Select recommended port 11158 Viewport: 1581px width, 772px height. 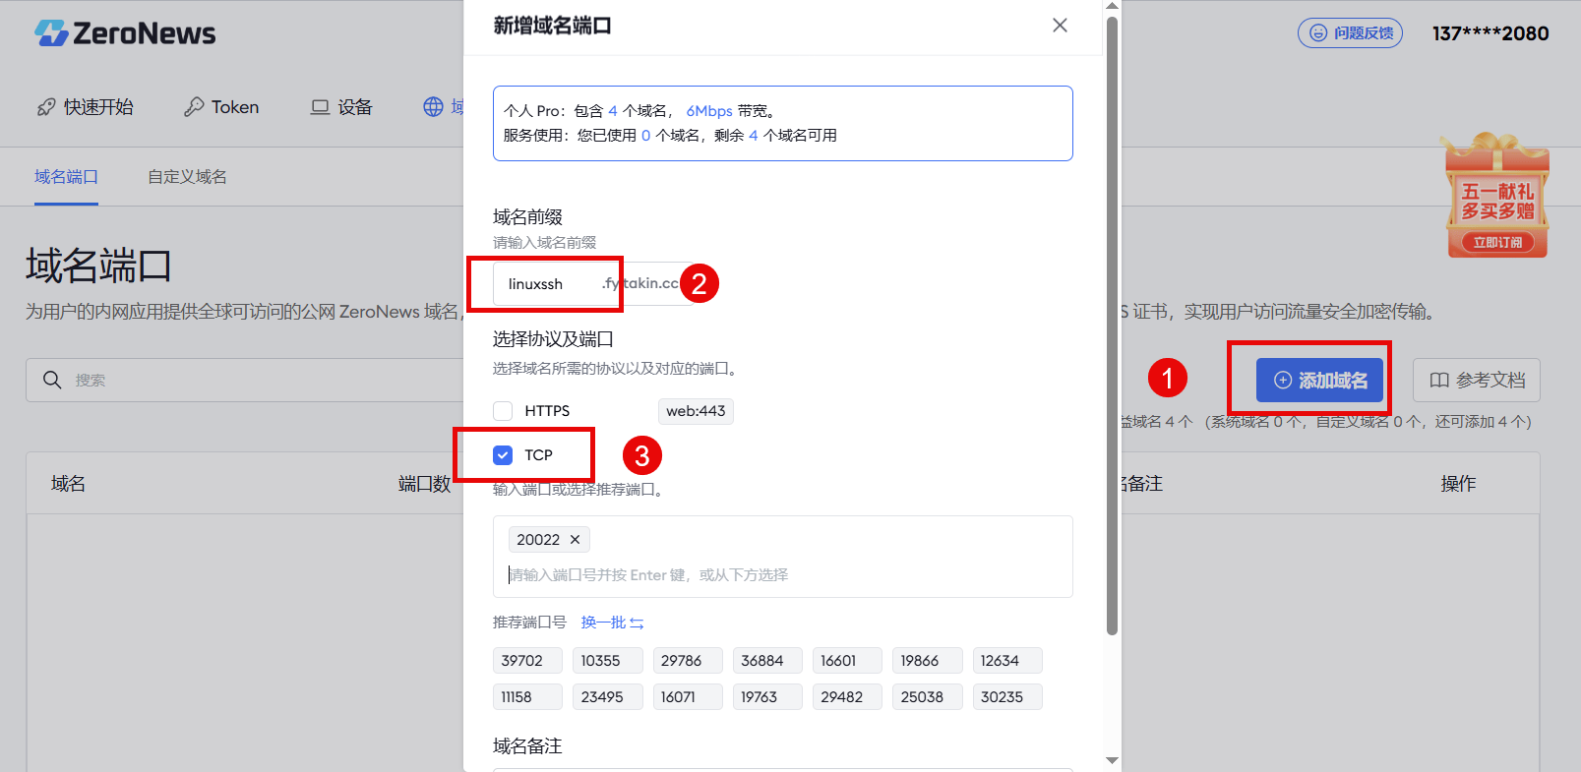527,697
